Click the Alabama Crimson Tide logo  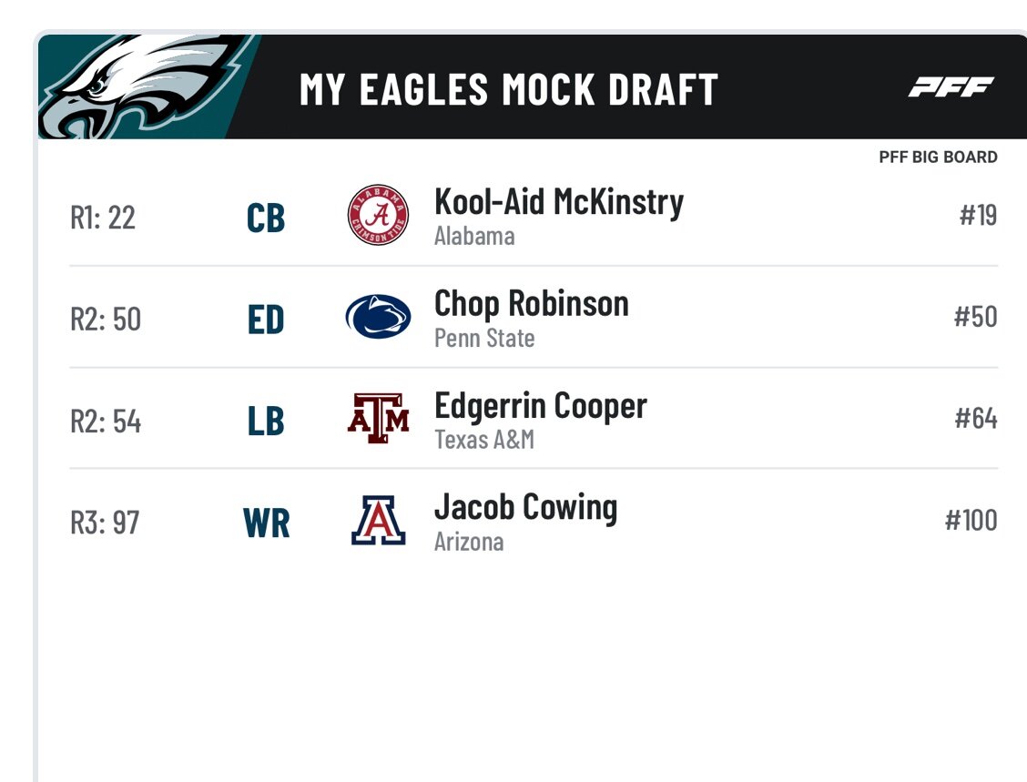tap(378, 215)
